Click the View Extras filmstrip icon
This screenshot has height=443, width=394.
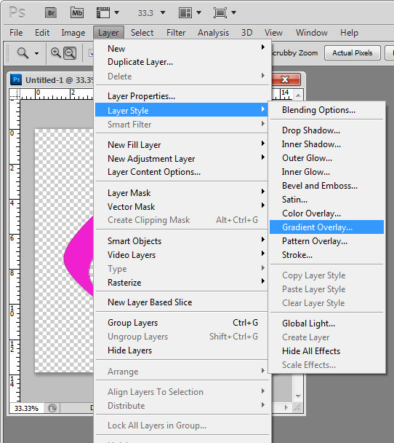click(103, 12)
